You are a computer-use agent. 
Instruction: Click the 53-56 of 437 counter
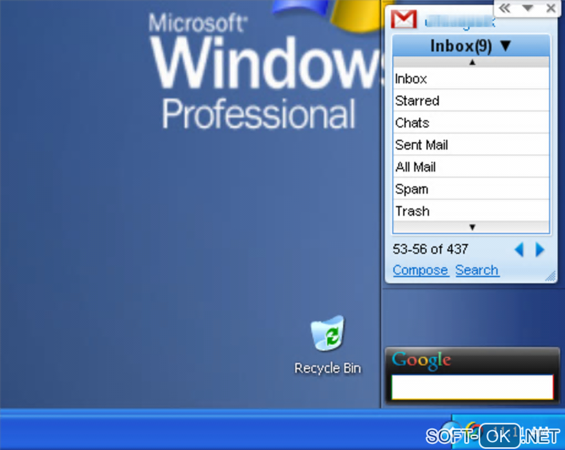430,249
